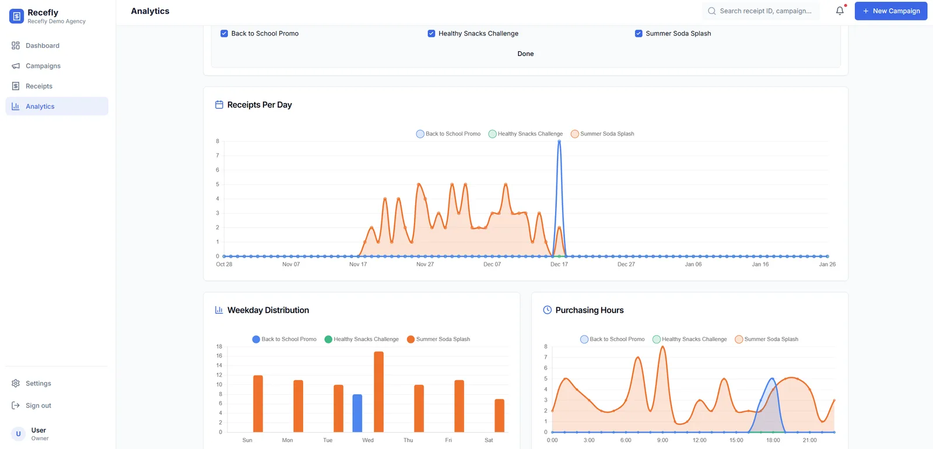Click the Recefly Demo Agency text
The height and width of the screenshot is (449, 933).
[x=57, y=22]
